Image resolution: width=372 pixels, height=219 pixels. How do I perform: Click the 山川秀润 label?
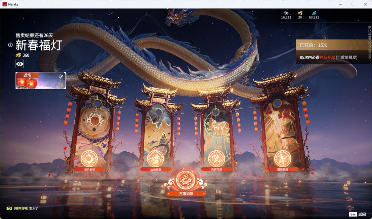(x=156, y=170)
